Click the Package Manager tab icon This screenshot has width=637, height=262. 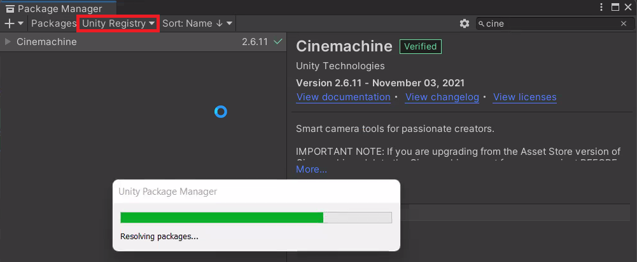[10, 8]
